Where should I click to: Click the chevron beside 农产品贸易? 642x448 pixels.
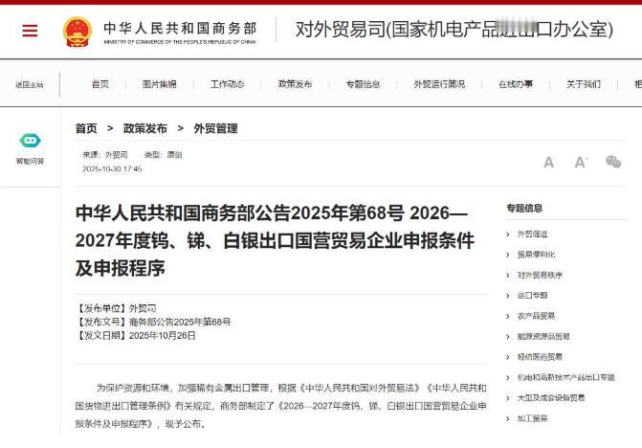508,316
